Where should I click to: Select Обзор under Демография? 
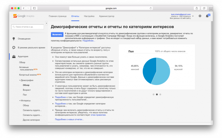(x=26, y=85)
